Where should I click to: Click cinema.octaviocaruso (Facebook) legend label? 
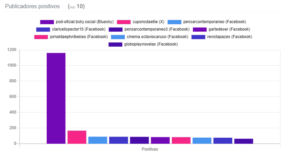click(x=157, y=37)
